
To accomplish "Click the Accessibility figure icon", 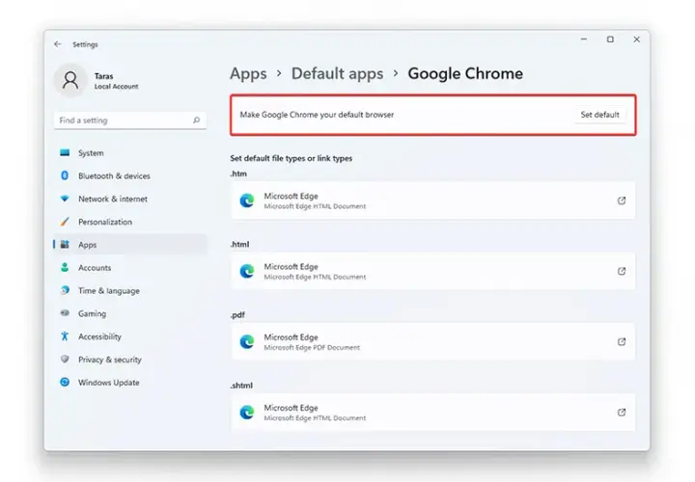I will pyautogui.click(x=65, y=335).
